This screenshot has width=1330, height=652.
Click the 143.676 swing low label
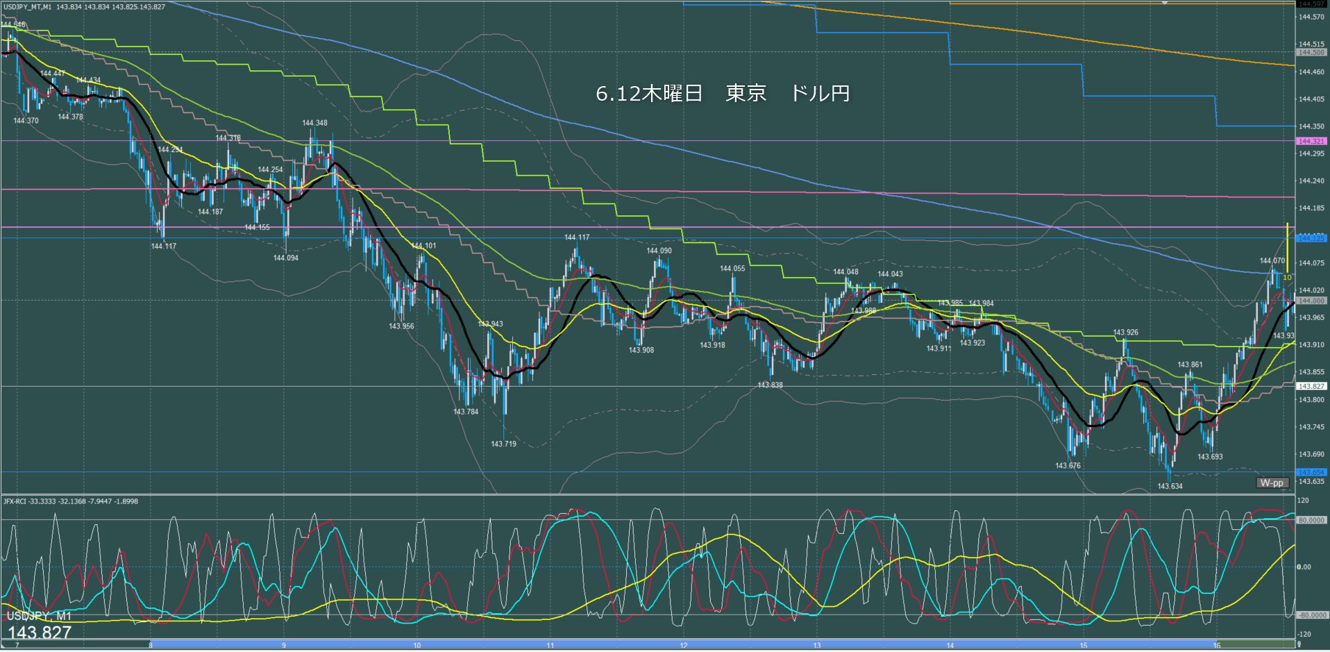[x=1068, y=466]
